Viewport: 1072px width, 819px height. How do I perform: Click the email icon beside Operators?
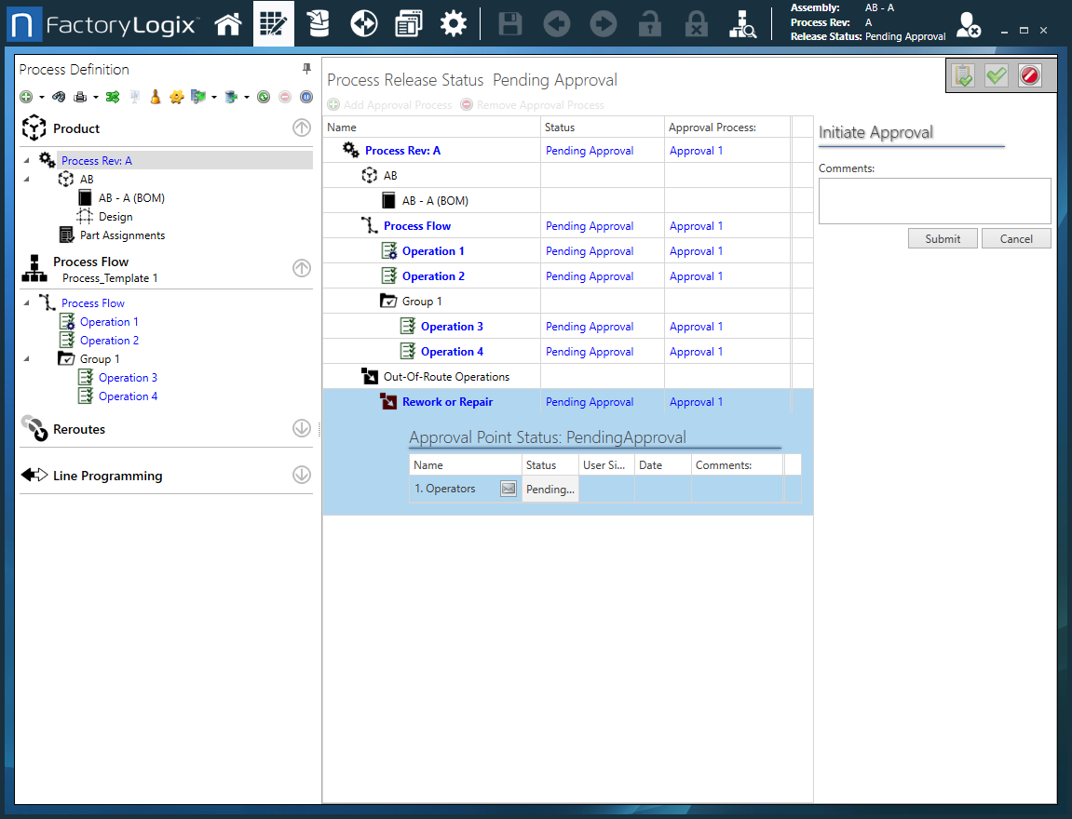coord(508,489)
